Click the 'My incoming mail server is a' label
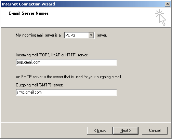172x139 pixels. (38, 35)
